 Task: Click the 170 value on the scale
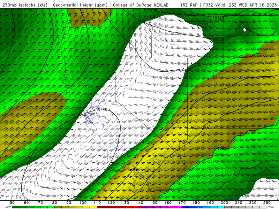click(182, 203)
